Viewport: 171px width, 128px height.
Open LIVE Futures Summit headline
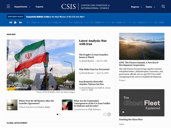click(139, 64)
